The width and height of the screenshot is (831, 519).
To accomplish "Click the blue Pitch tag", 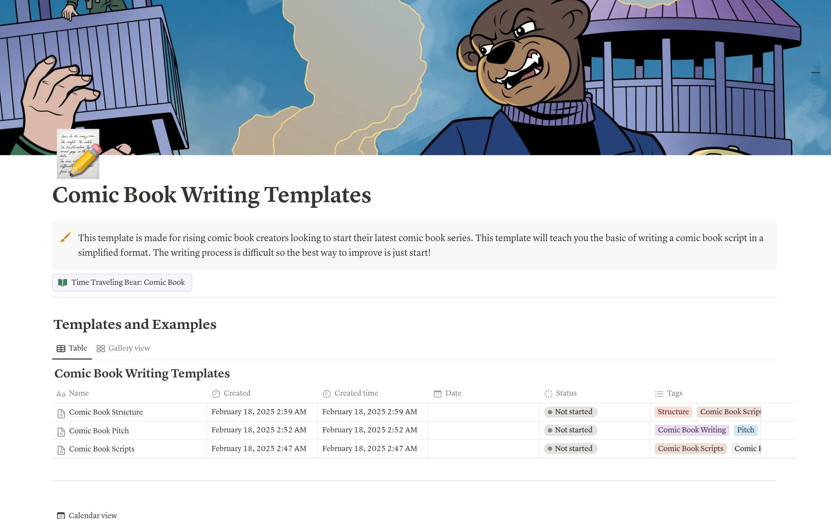I will pos(745,430).
